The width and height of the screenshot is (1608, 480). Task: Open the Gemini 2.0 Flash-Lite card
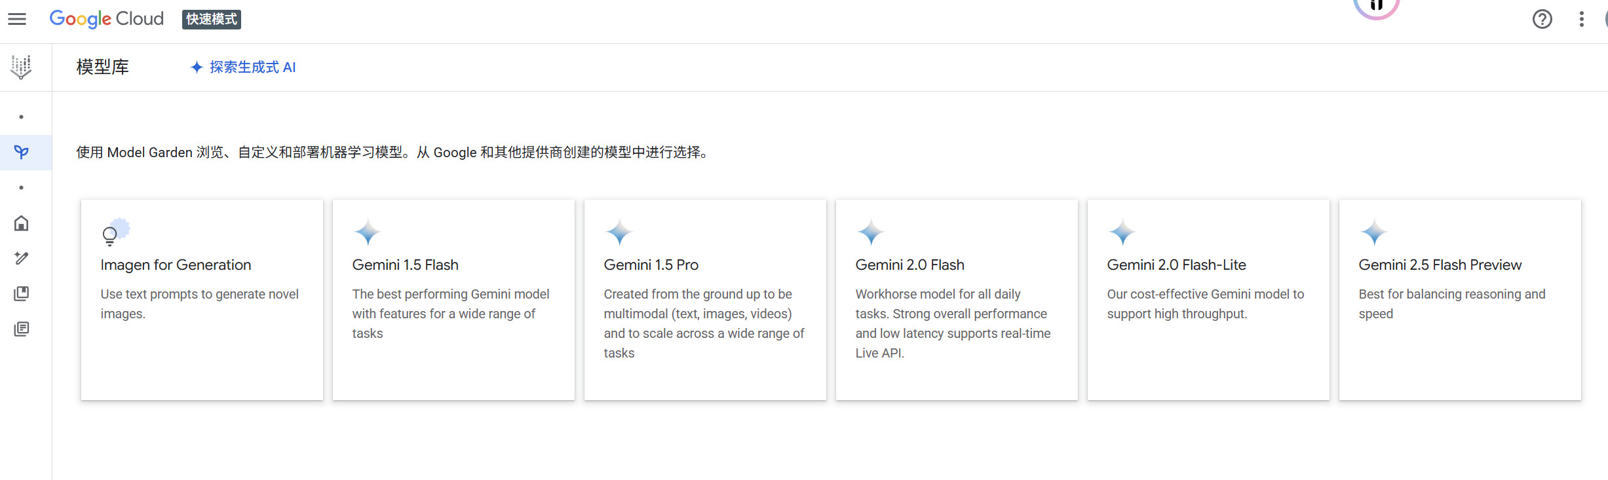1208,299
